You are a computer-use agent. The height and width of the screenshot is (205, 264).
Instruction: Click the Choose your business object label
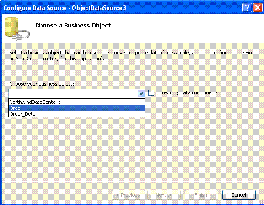(42, 84)
